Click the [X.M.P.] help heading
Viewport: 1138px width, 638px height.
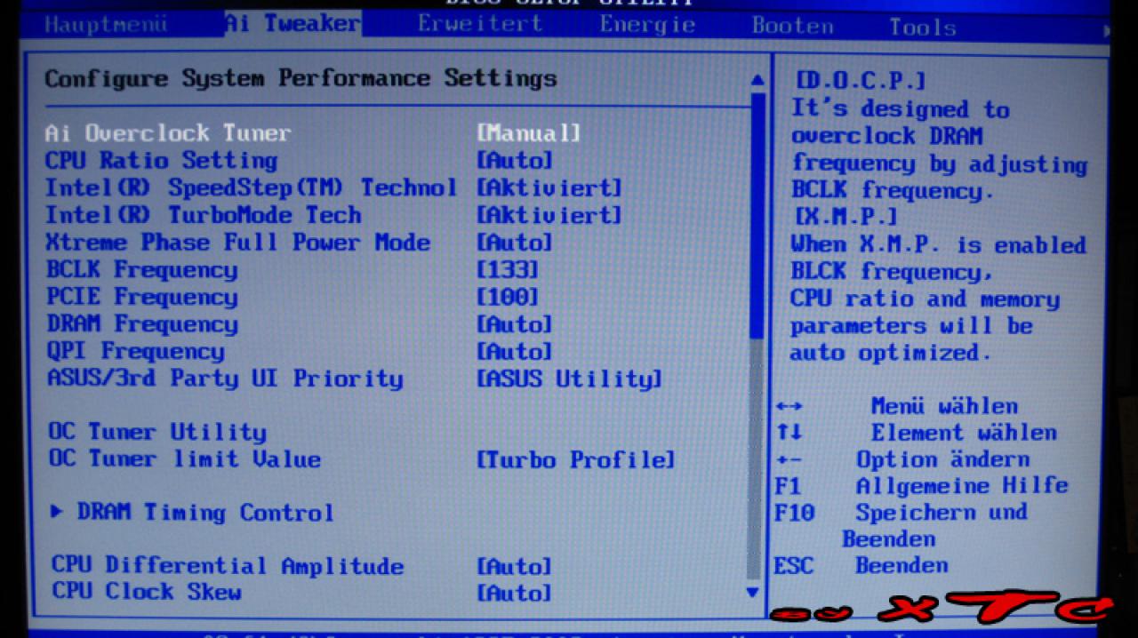tap(845, 217)
